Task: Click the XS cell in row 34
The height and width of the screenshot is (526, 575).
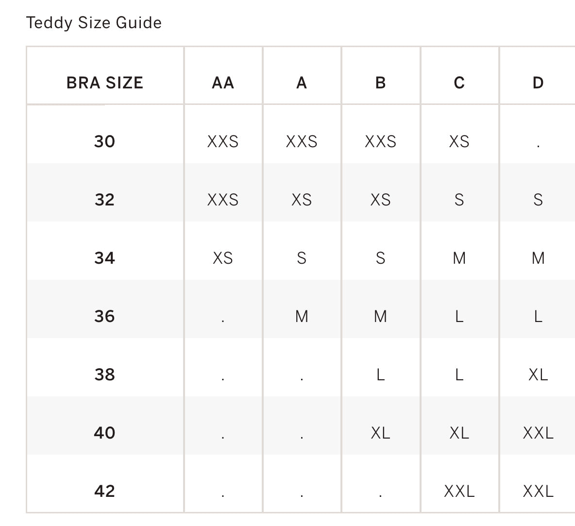Action: pyautogui.click(x=223, y=258)
